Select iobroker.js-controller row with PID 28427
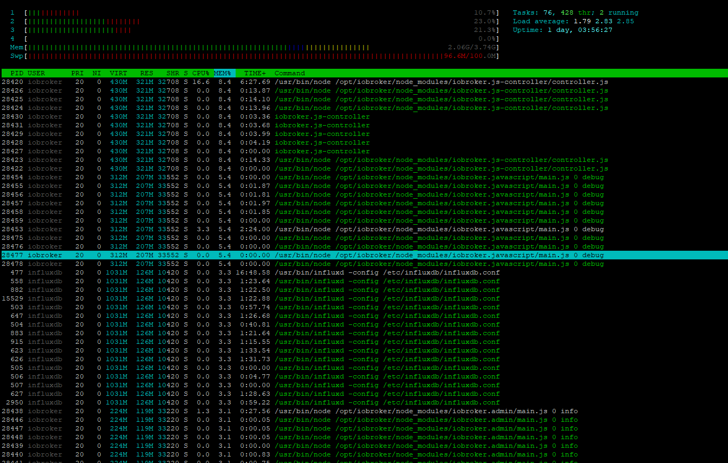Viewport: 728px width, 463px height. [x=364, y=151]
